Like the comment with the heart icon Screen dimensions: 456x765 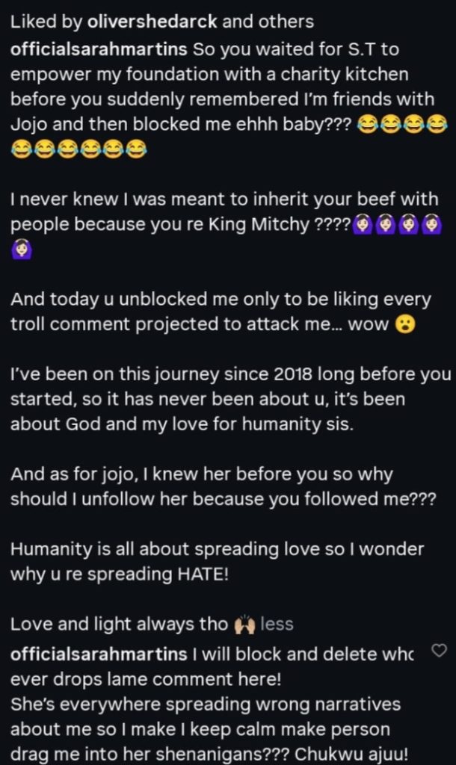pyautogui.click(x=440, y=651)
